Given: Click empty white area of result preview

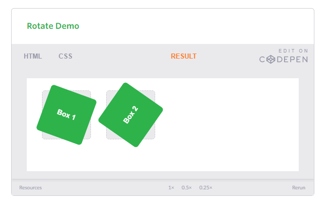Looking at the screenshot, I should pos(228,124).
